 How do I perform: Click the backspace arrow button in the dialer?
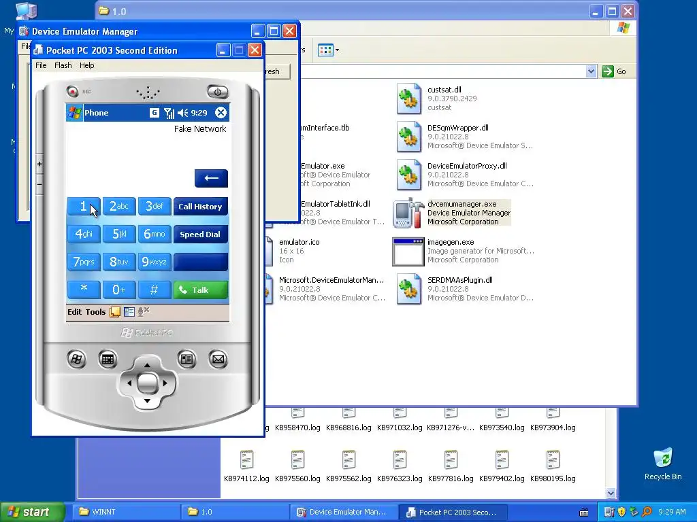211,179
